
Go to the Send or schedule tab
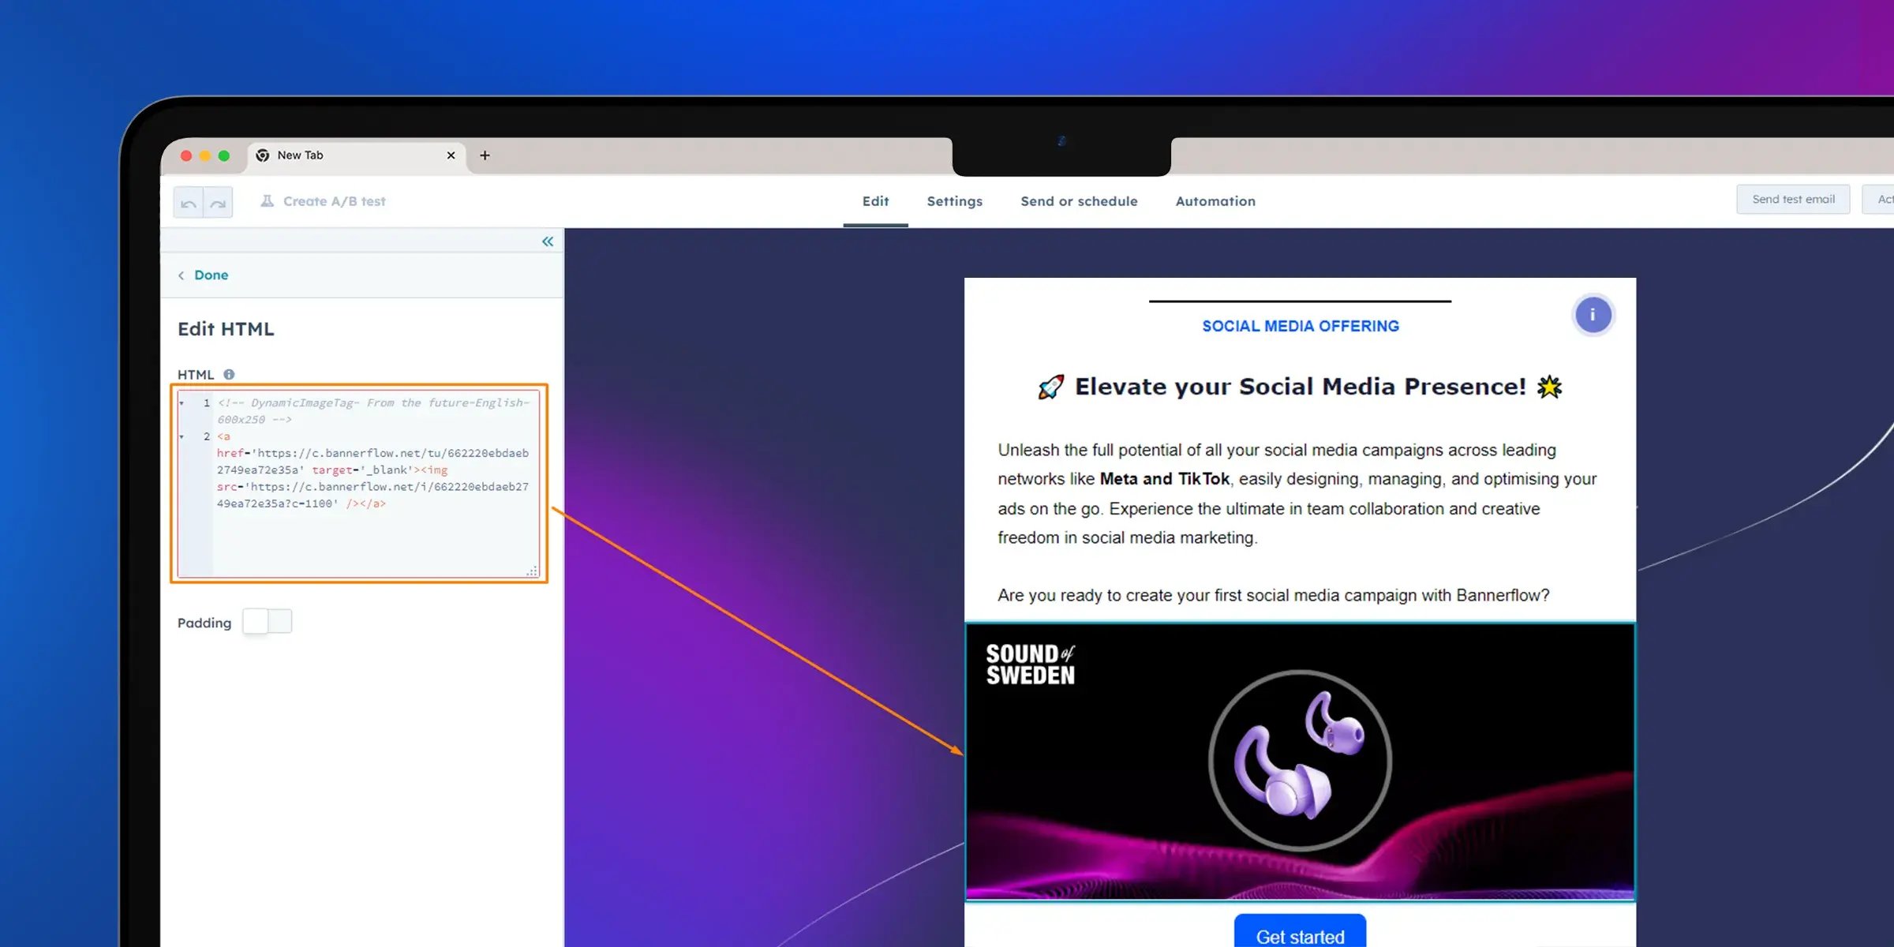pyautogui.click(x=1079, y=201)
